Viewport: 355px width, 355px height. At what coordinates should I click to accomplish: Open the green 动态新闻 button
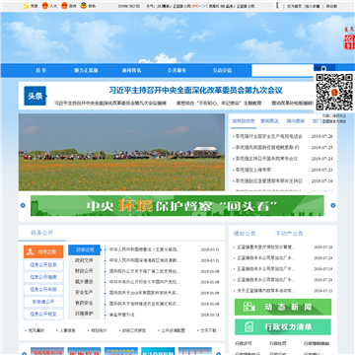click(x=283, y=307)
